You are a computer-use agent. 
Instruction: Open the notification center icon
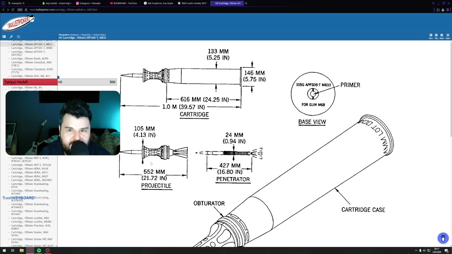tap(447, 250)
